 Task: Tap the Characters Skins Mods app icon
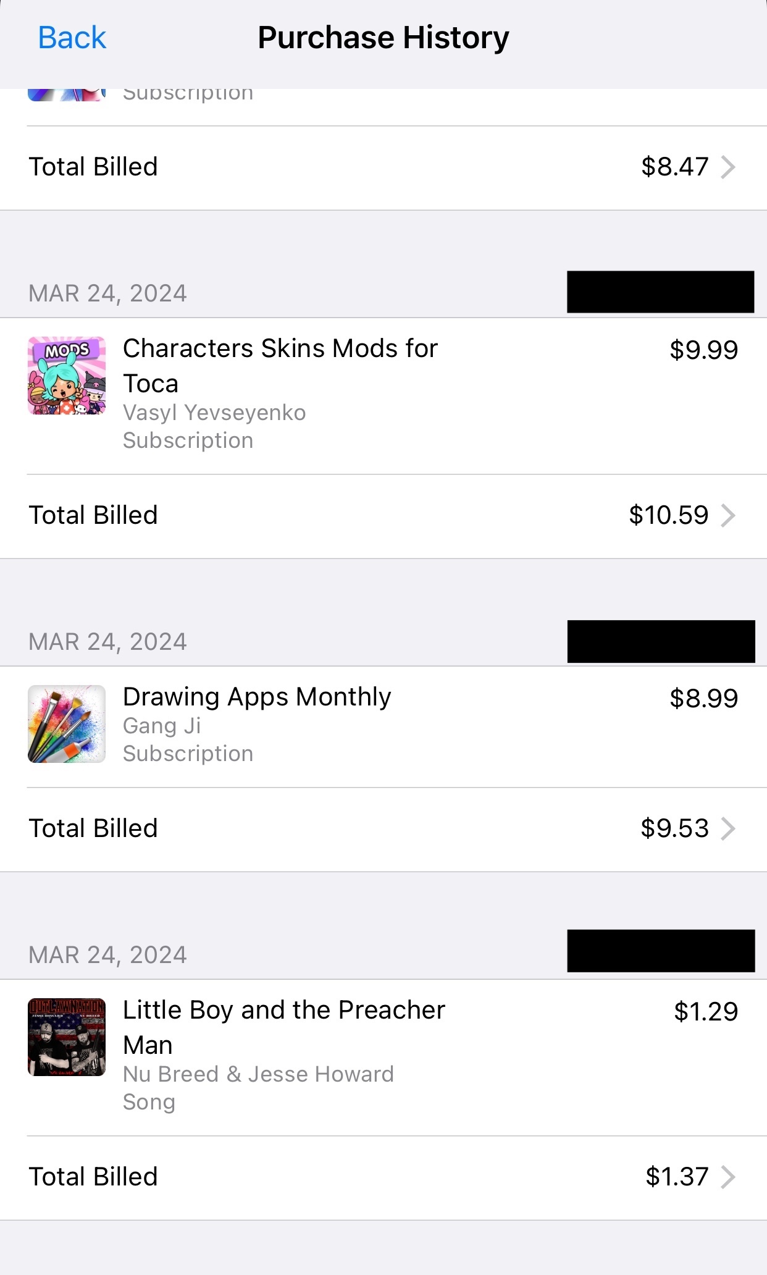[67, 376]
